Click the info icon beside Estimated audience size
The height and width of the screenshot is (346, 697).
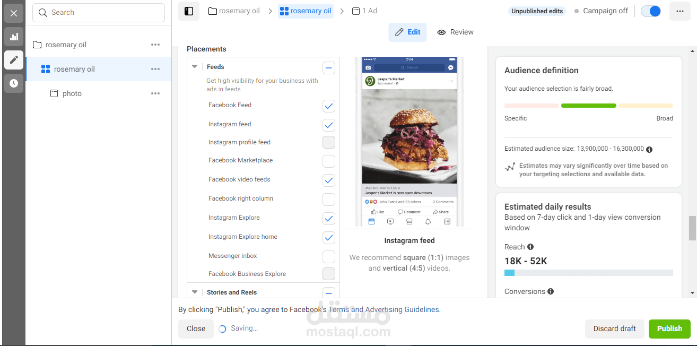pyautogui.click(x=649, y=149)
